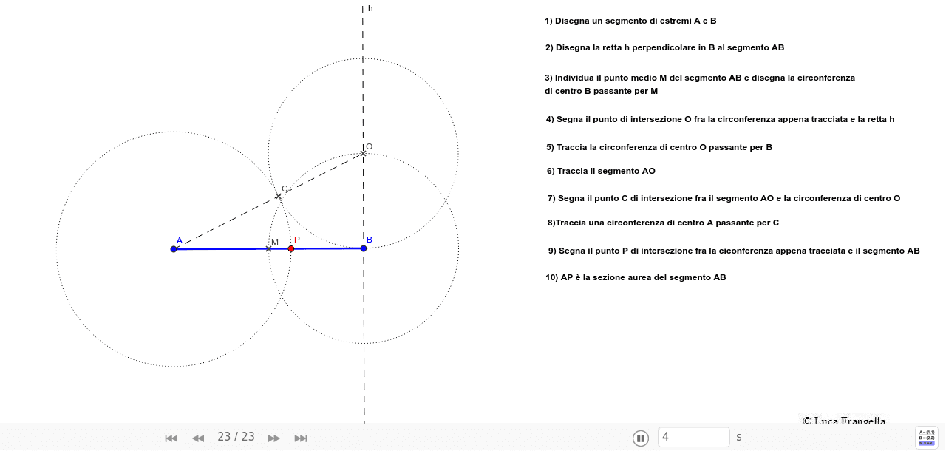Jump to first construction step

tap(171, 438)
